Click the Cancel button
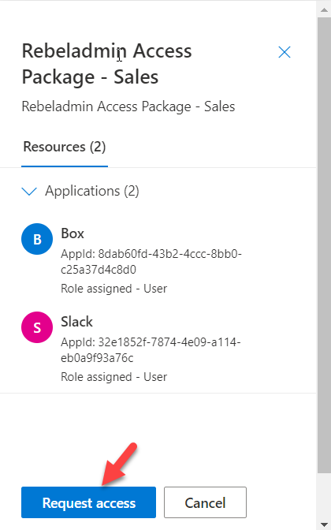331x530 pixels. (206, 502)
